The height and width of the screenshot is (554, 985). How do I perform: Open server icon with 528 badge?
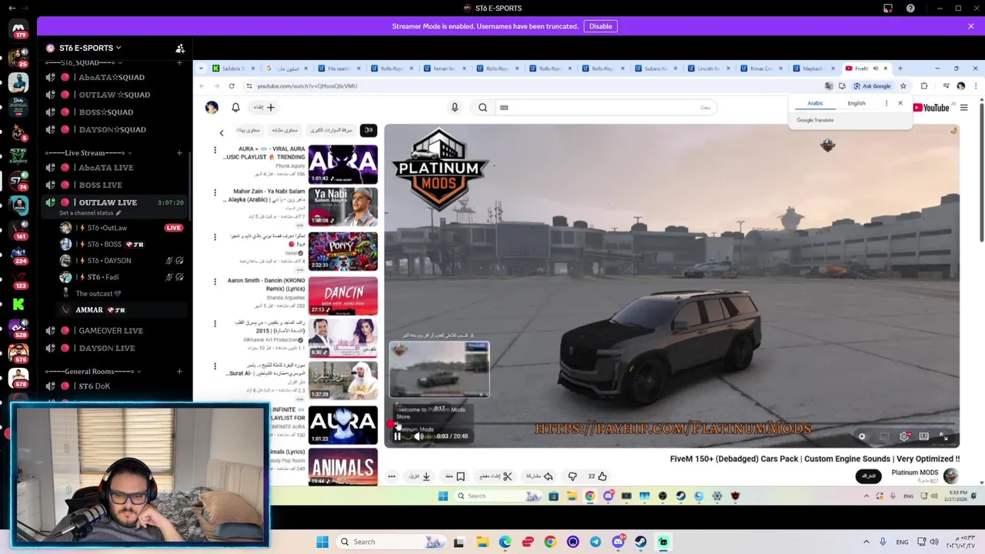(18, 329)
